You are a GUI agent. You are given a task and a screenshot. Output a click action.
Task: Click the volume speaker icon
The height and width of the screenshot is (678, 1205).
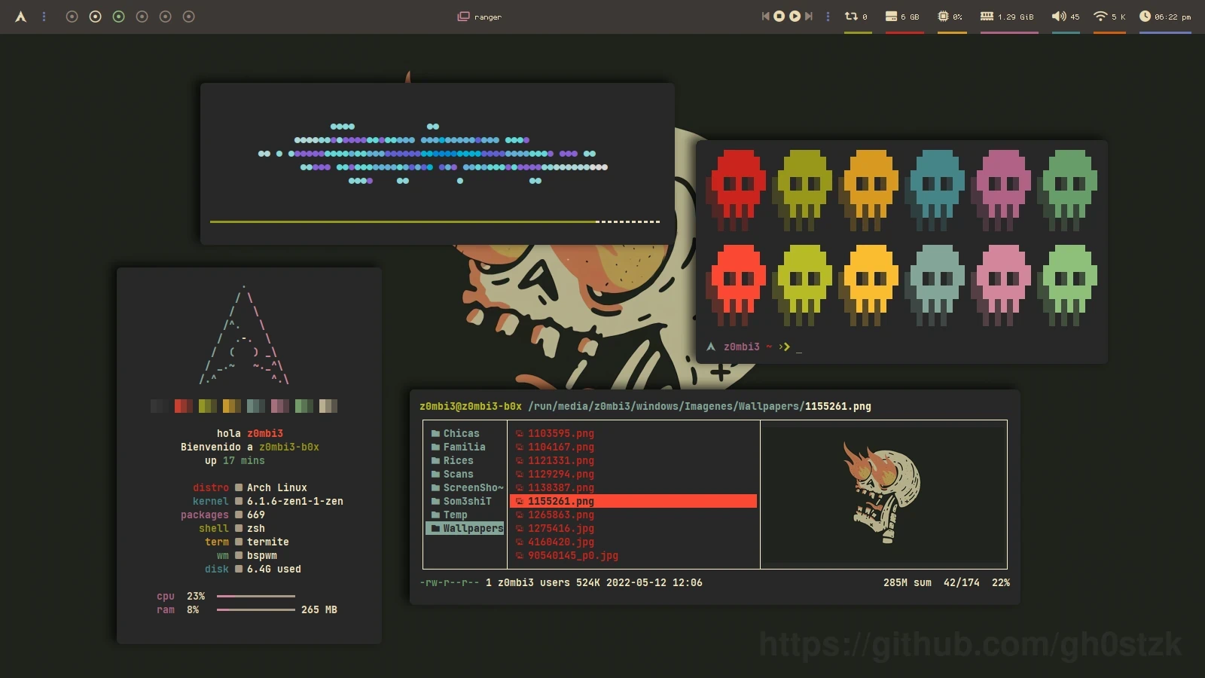pyautogui.click(x=1058, y=16)
